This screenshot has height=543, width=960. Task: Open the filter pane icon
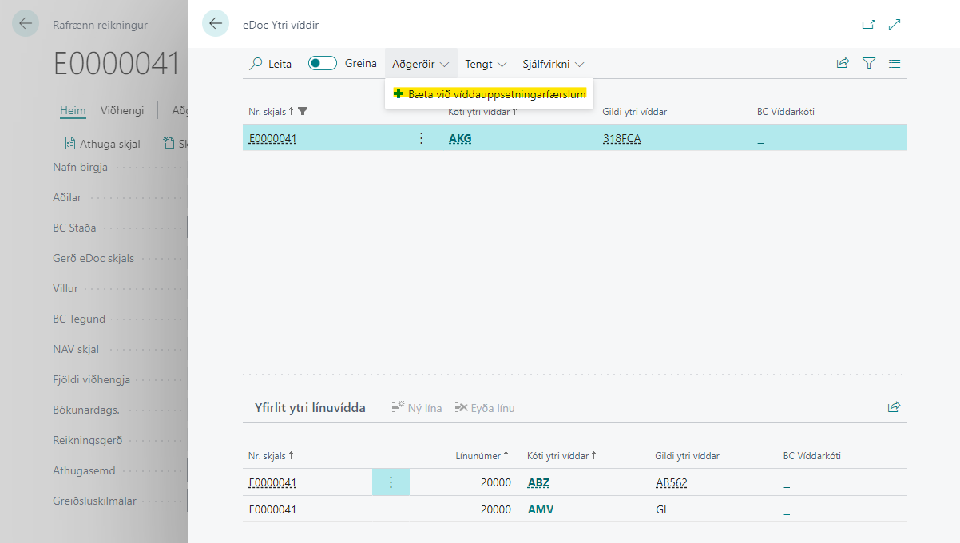coord(869,64)
